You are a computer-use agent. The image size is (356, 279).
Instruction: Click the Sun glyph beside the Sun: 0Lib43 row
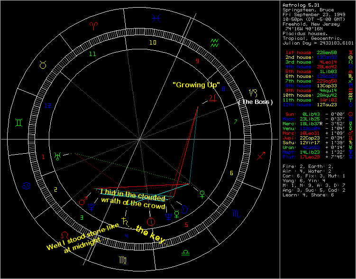tap(351, 114)
